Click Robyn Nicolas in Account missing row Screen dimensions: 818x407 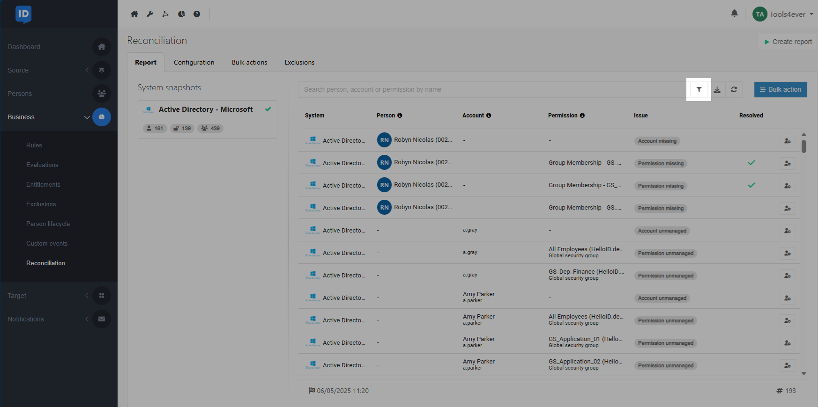tap(423, 140)
